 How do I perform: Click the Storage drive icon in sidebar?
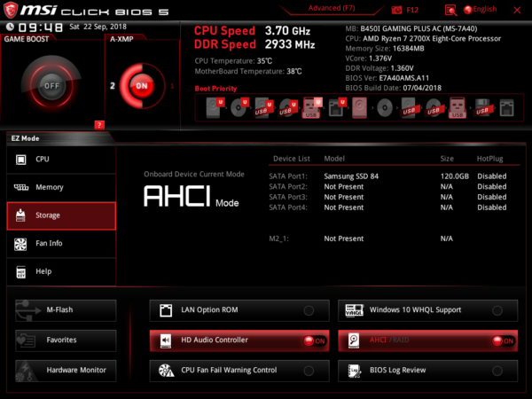click(20, 215)
